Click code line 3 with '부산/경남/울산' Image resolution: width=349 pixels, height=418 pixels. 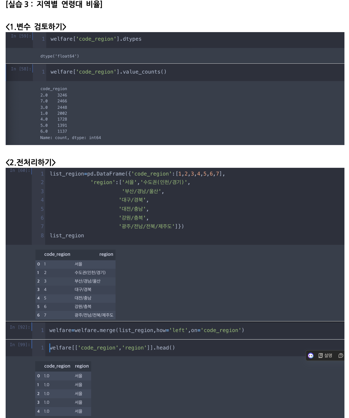coord(143,191)
